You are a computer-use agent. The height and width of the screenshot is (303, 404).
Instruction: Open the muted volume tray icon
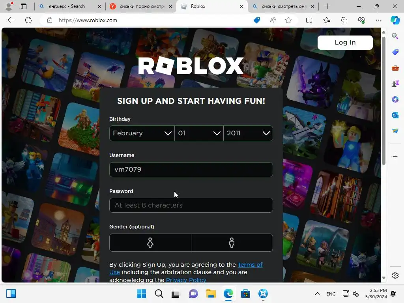coord(356,294)
